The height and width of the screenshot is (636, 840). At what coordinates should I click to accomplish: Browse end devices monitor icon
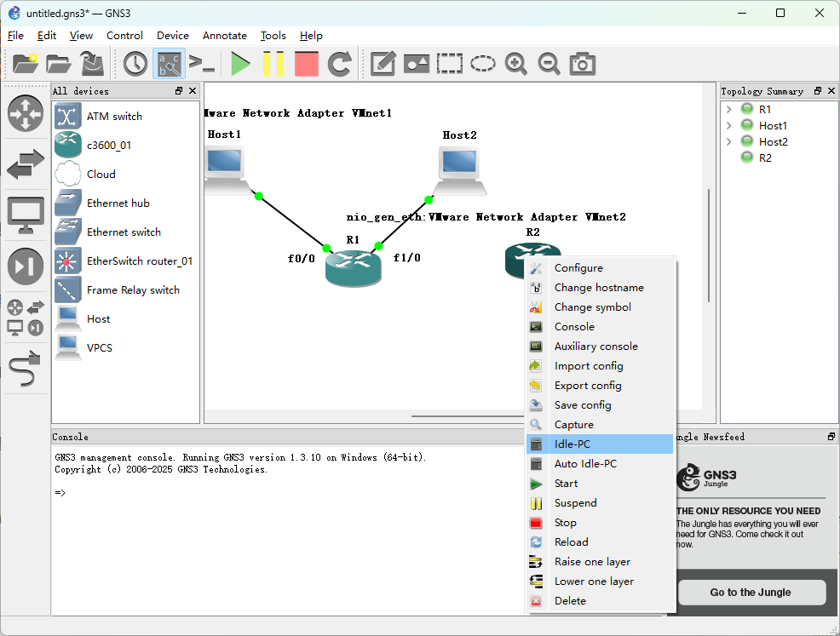pos(26,215)
